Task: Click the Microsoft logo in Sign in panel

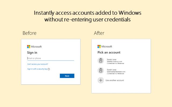Action: (x=29, y=47)
